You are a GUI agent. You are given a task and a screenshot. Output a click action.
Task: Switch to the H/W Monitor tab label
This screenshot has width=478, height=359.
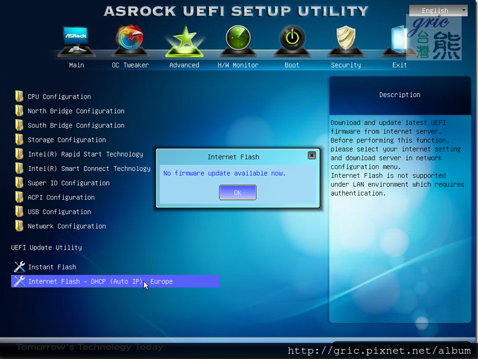[x=238, y=65]
